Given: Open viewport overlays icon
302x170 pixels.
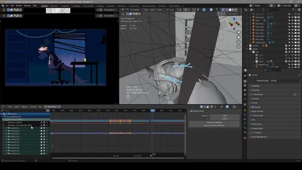Looking at the screenshot, I should pyautogui.click(x=211, y=9).
